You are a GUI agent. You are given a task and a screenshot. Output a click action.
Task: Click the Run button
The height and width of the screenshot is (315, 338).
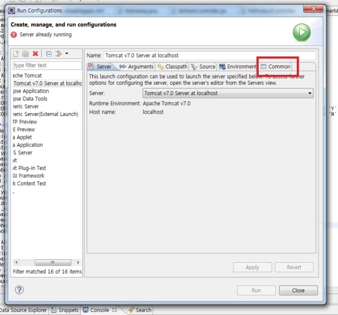[x=256, y=290]
